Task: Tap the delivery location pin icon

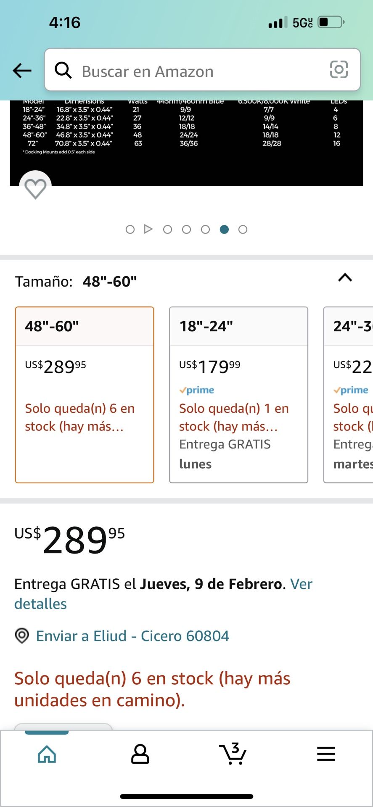Action: (22, 636)
